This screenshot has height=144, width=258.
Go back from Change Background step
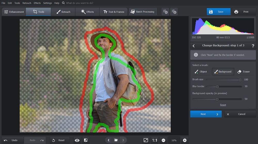(x=194, y=46)
